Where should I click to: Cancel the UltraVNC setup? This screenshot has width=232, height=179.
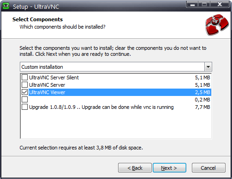coord(208,168)
